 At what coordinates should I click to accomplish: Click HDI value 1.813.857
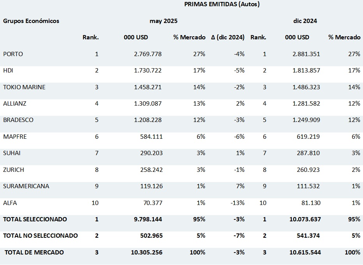coord(306,71)
